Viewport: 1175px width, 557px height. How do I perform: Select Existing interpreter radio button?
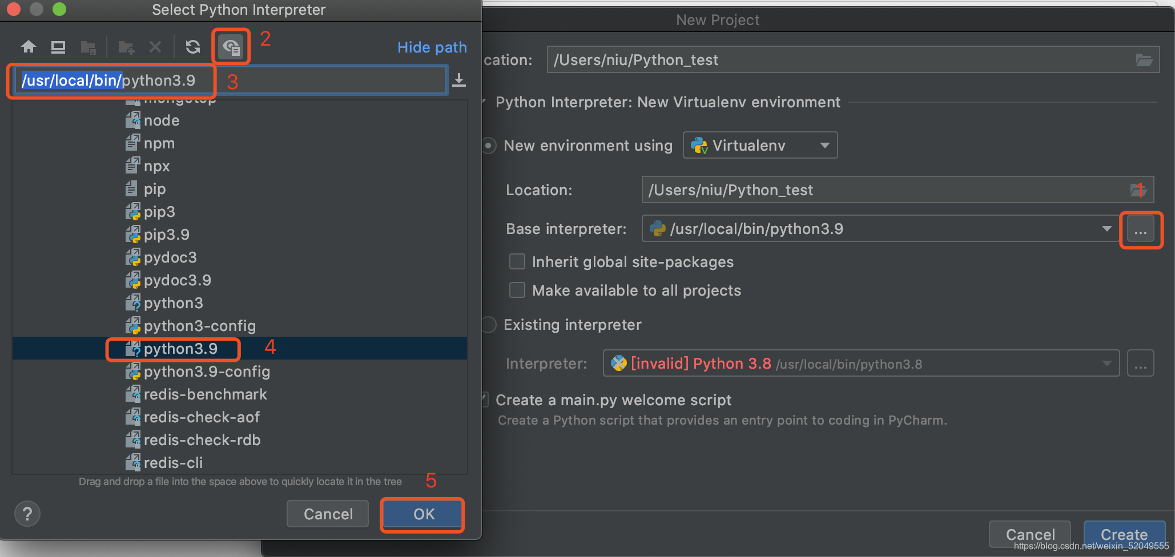click(x=489, y=325)
